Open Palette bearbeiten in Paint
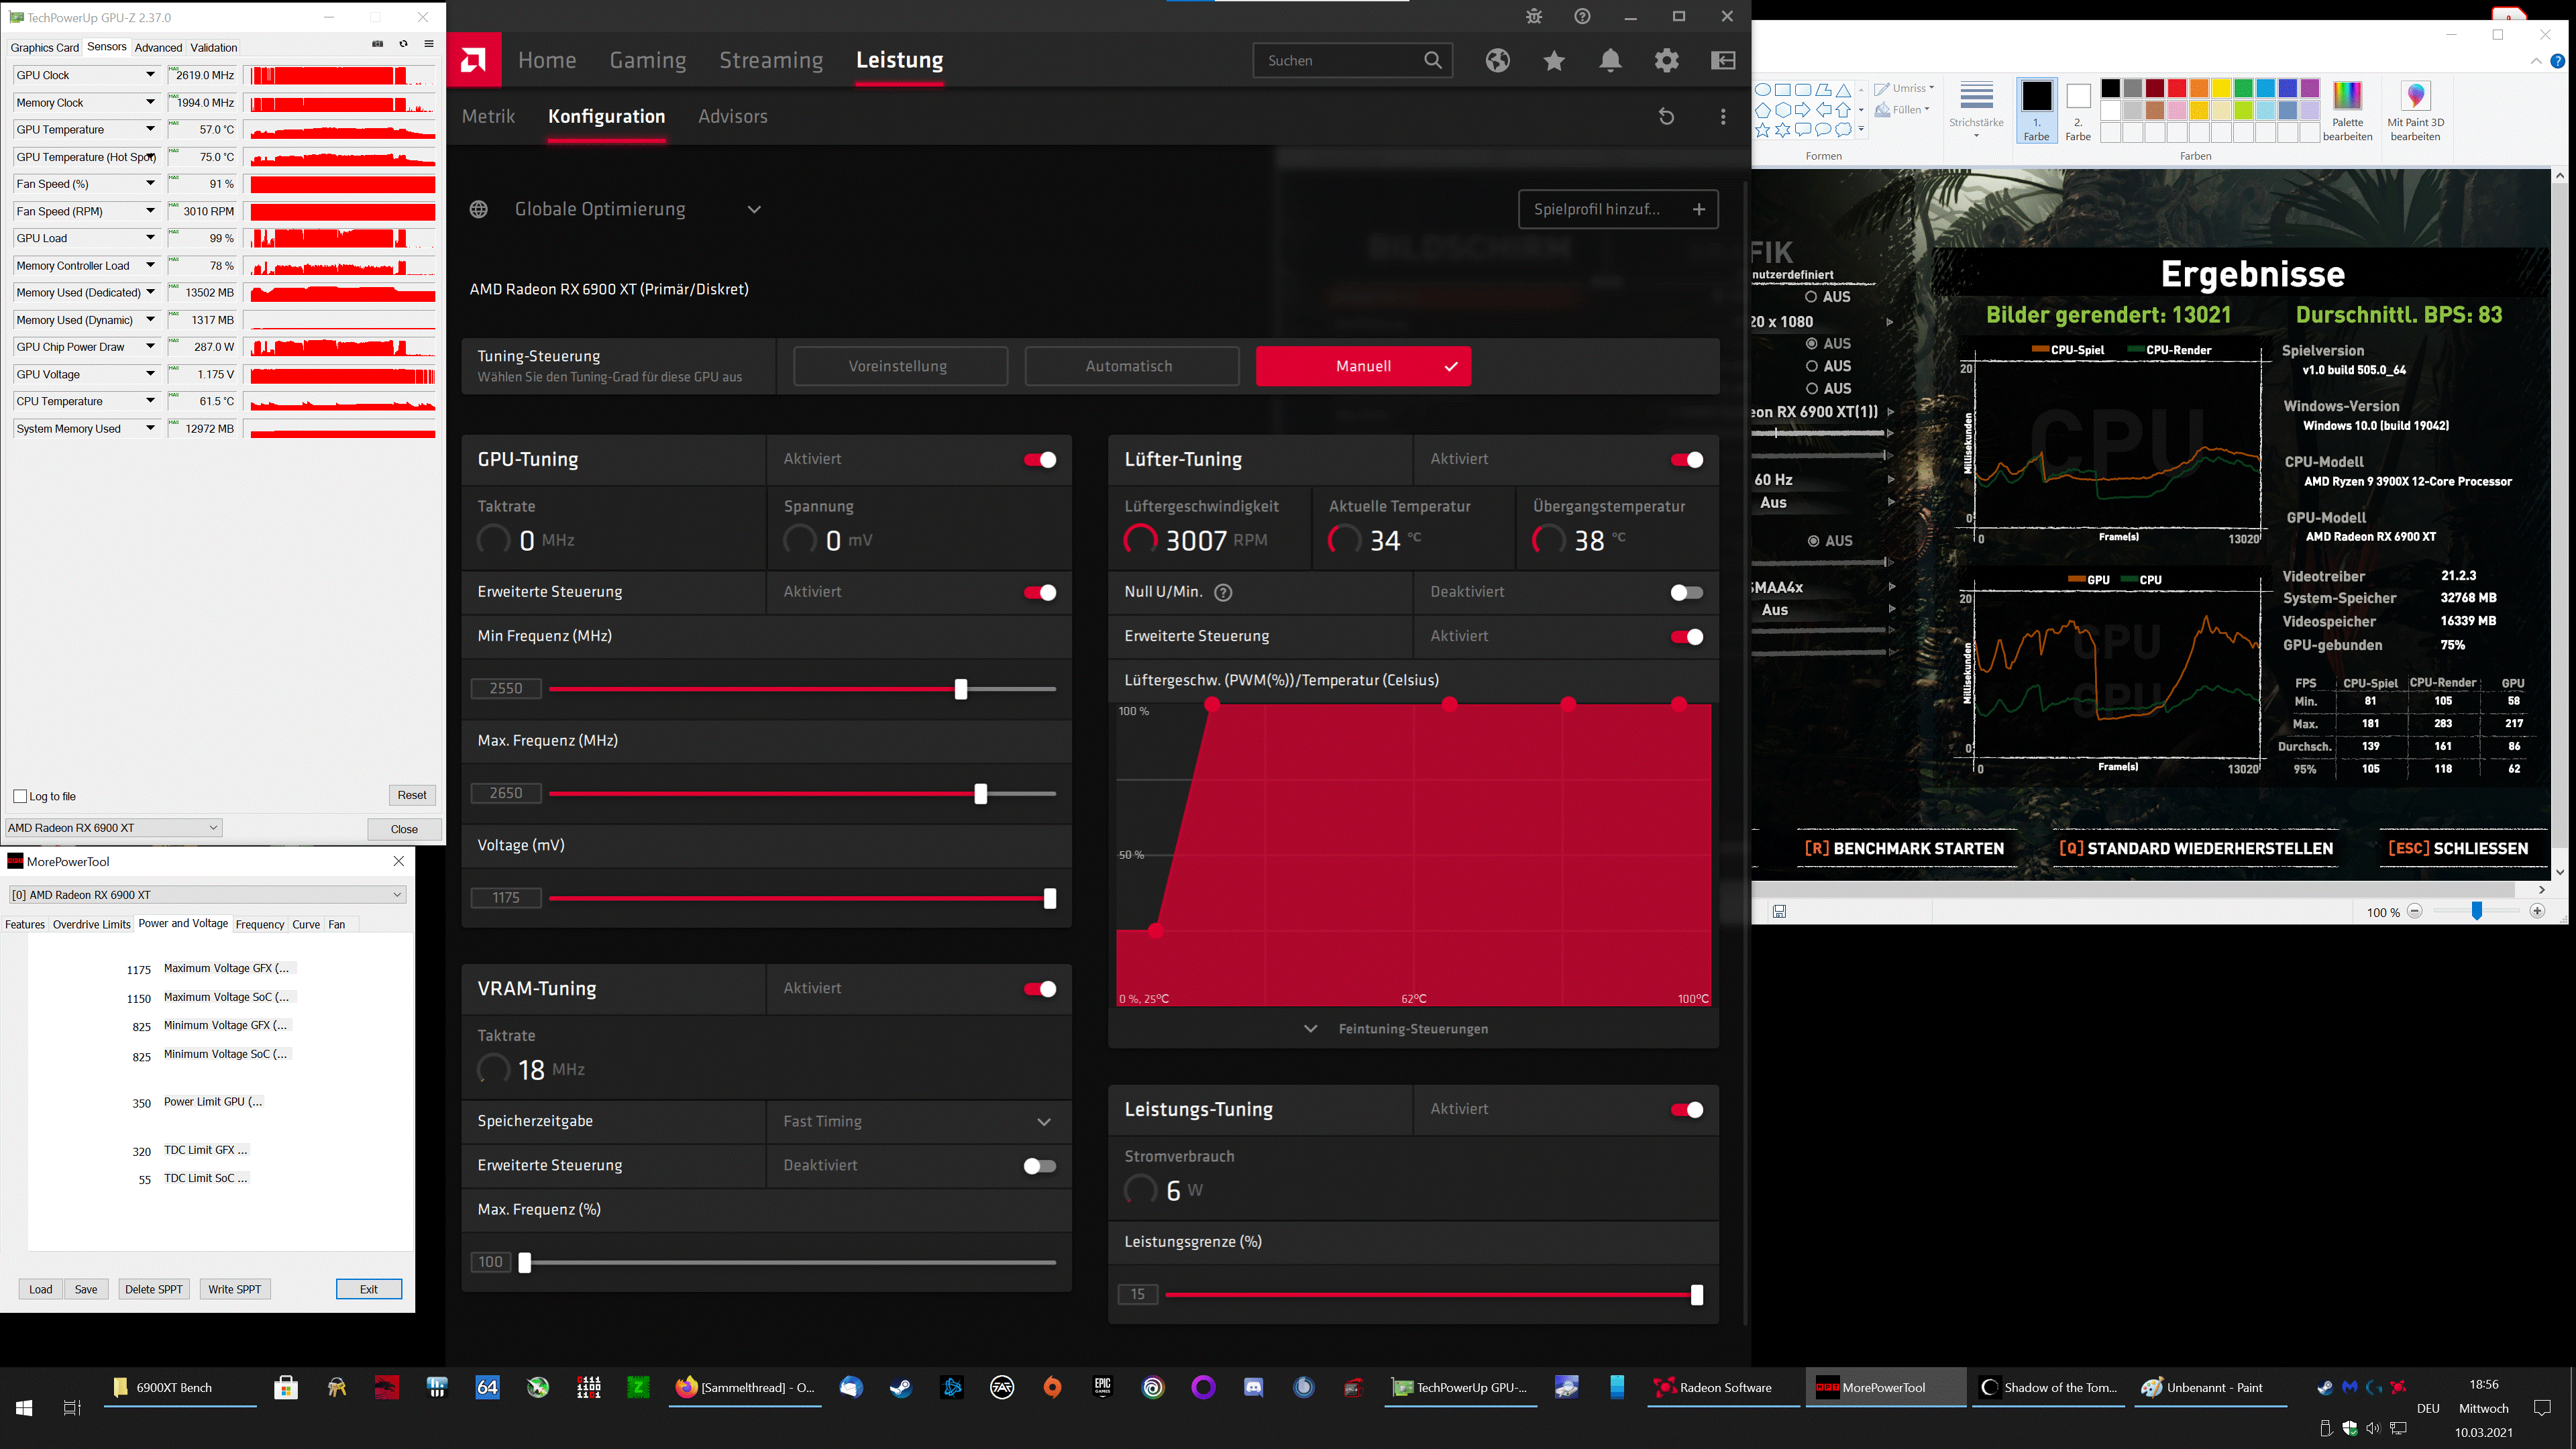The width and height of the screenshot is (2576, 1449). tap(2347, 110)
